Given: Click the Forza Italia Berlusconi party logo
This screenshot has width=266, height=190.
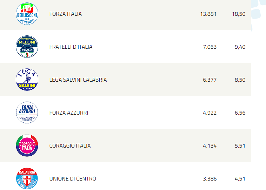Looking at the screenshot, I should [27, 14].
